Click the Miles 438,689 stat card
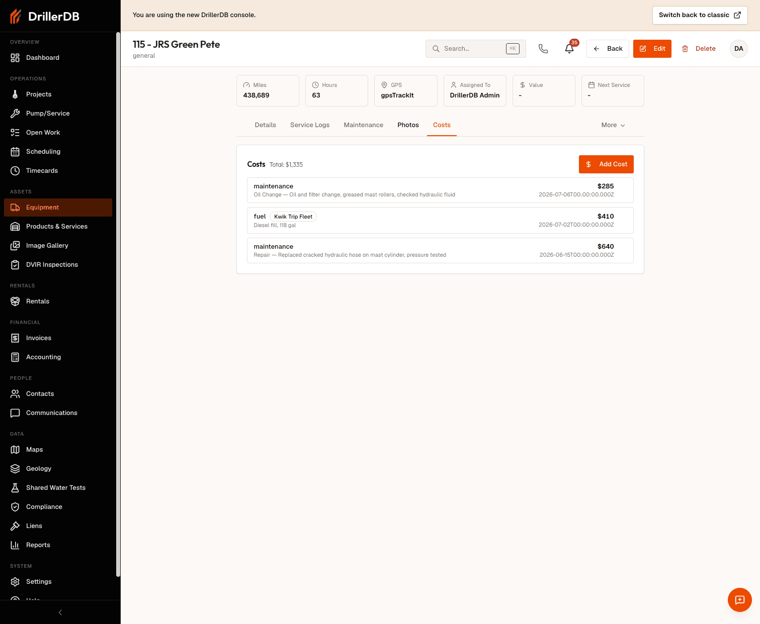Screen dimensions: 760x624 coord(268,90)
